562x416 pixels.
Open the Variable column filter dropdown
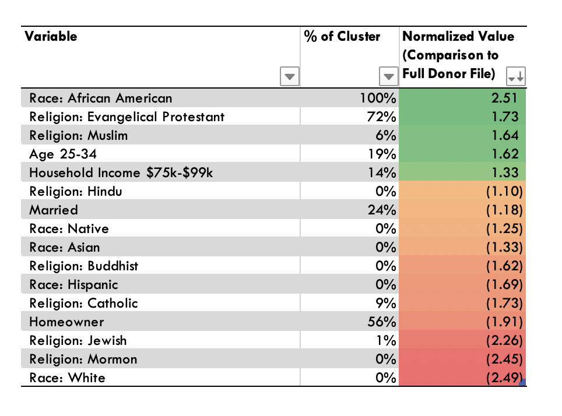(290, 76)
